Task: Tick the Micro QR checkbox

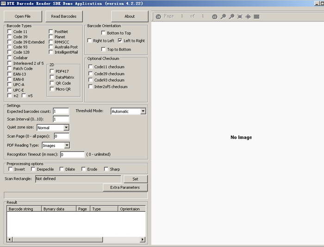Action: 52,89
